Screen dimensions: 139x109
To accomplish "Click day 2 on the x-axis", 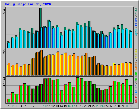I will pyautogui.click(x=13, y=106).
